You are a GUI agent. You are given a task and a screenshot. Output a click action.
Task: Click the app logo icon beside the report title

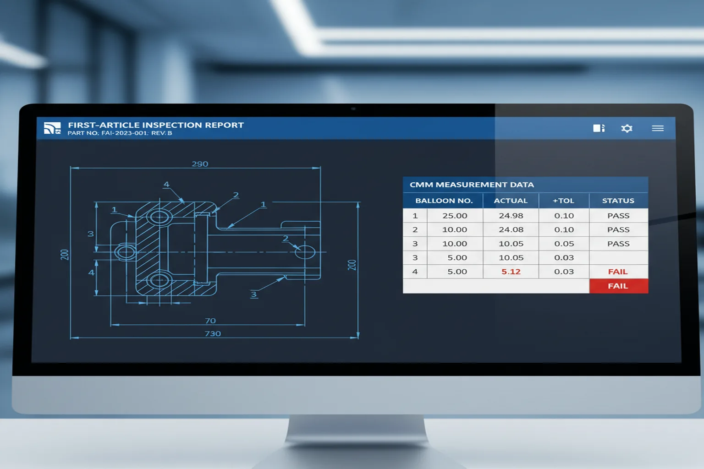click(x=52, y=128)
